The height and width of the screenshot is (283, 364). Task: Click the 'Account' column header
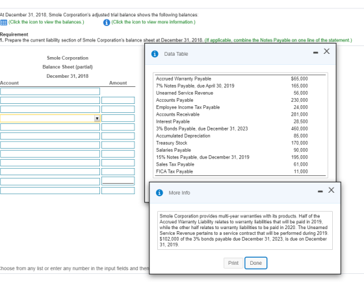pos(9,83)
